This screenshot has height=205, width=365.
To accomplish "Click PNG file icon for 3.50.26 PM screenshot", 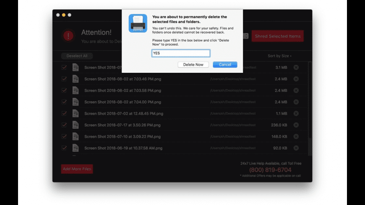I will 76,125.
